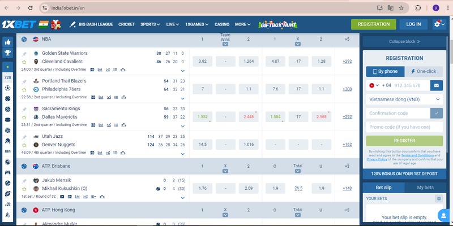Favorite the Mensik vs Kukushkin star
453x226 pixels.
click(24, 189)
